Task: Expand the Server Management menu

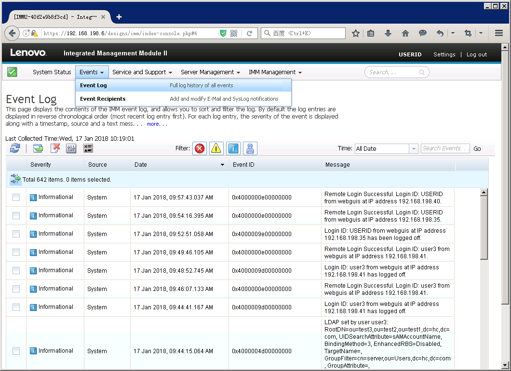Action: (x=210, y=72)
